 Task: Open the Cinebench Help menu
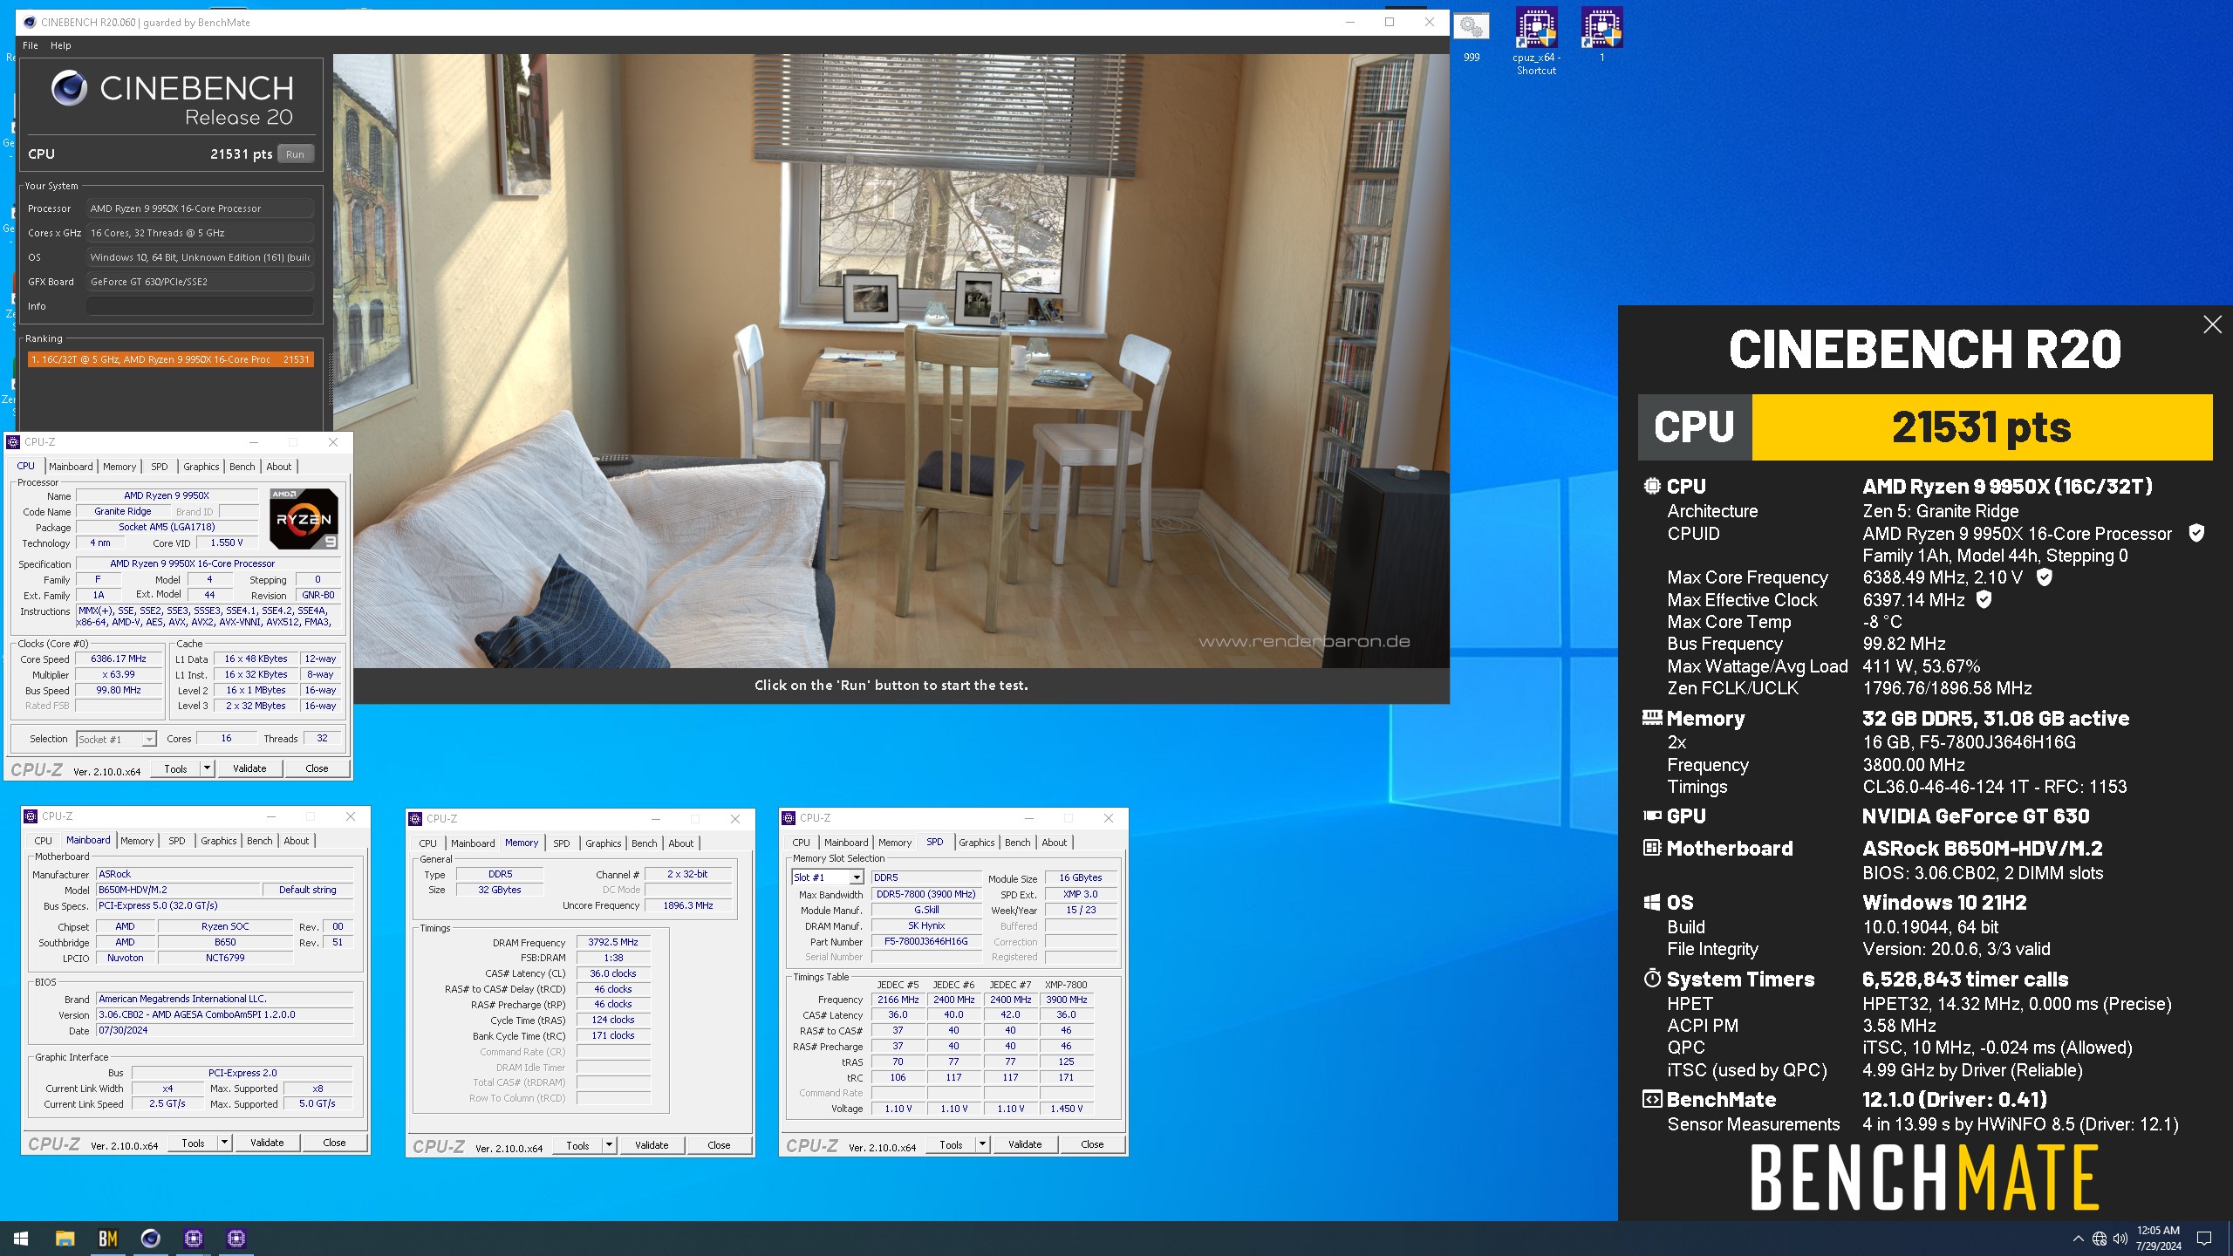click(x=60, y=45)
